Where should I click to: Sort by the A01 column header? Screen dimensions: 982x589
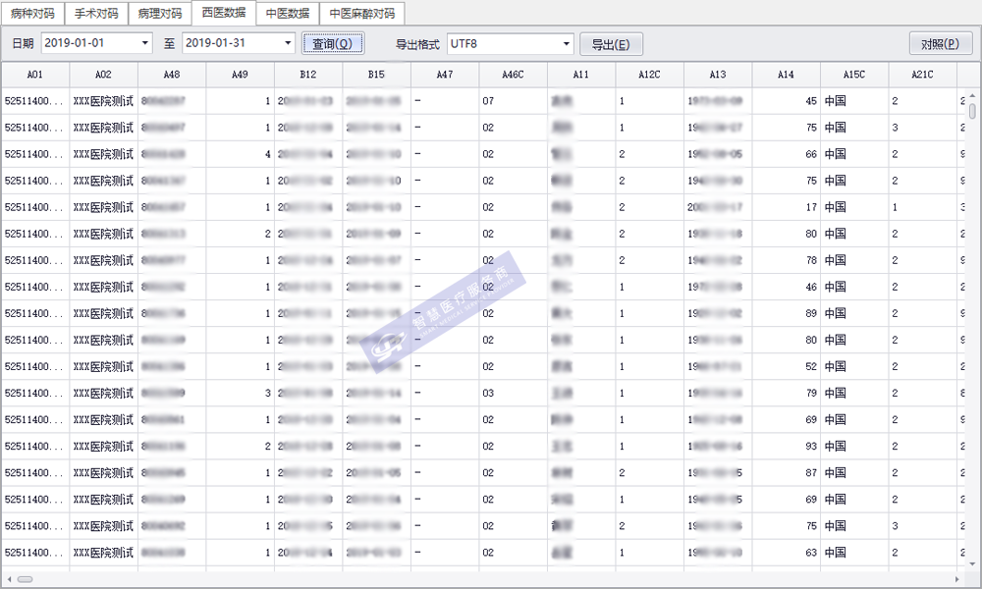coord(34,75)
